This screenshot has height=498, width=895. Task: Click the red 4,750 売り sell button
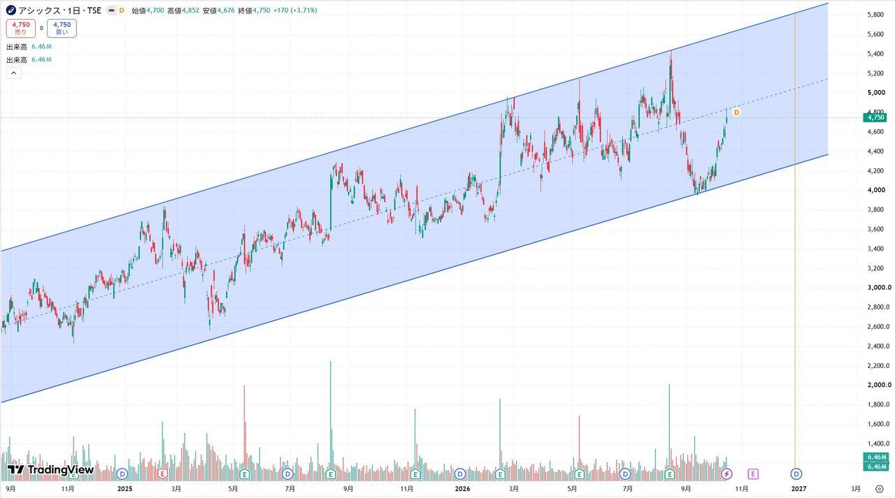[20, 28]
